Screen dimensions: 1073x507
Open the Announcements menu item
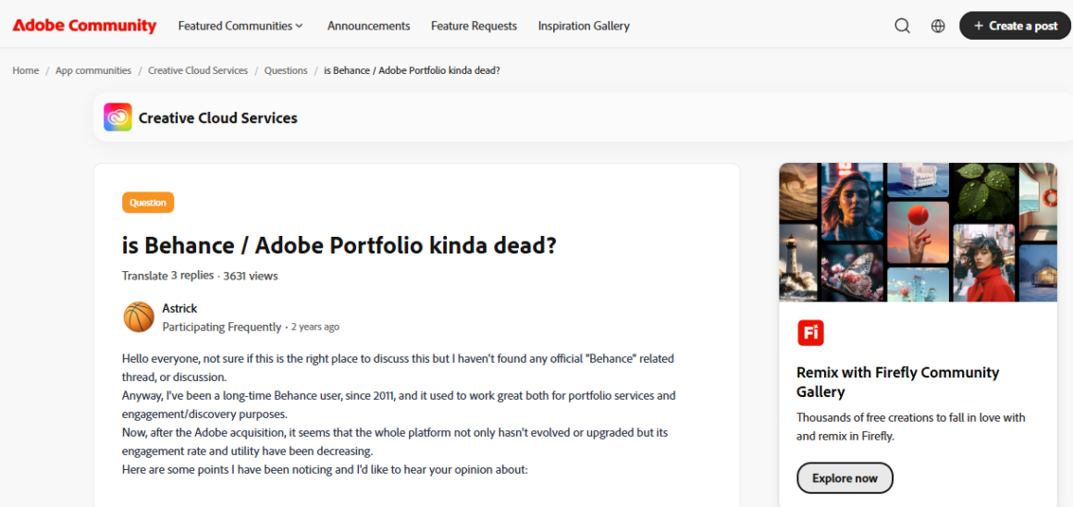click(x=368, y=26)
